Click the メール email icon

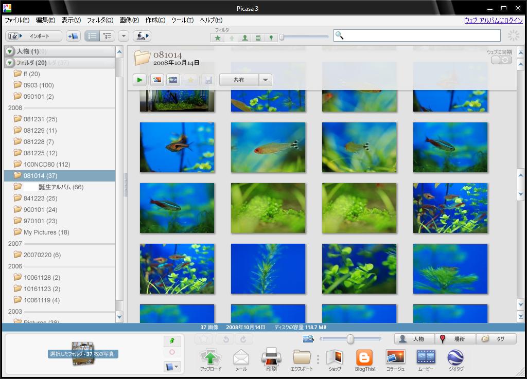[x=241, y=359]
